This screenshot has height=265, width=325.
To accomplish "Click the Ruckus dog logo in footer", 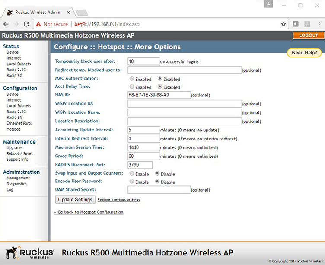I will (x=12, y=252).
